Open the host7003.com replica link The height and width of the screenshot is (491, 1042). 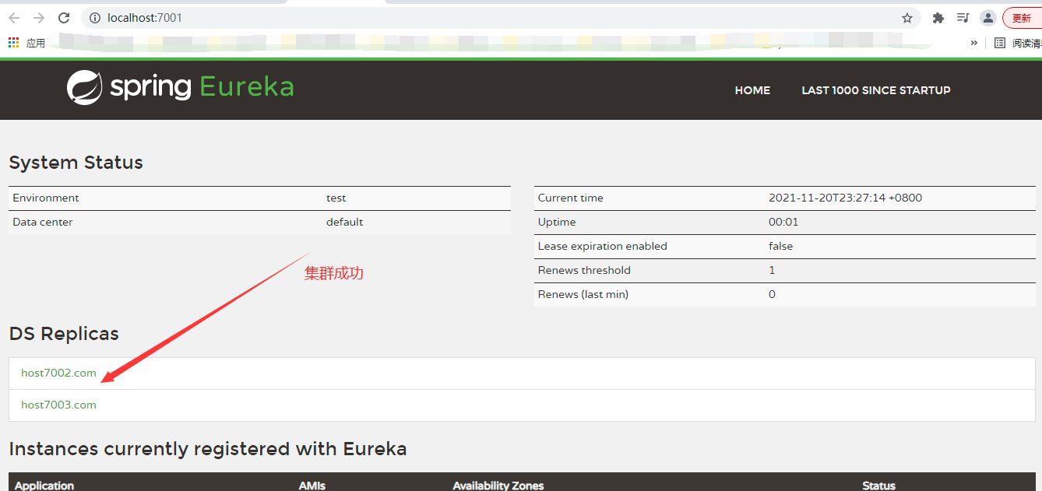[58, 405]
